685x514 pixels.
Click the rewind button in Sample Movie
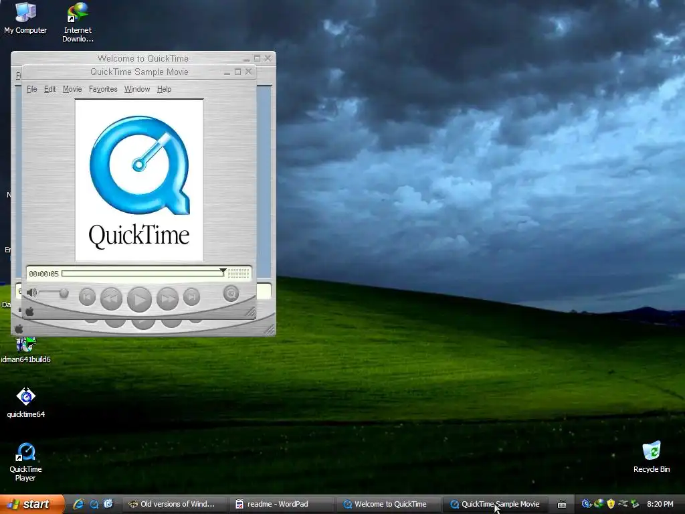pos(112,298)
